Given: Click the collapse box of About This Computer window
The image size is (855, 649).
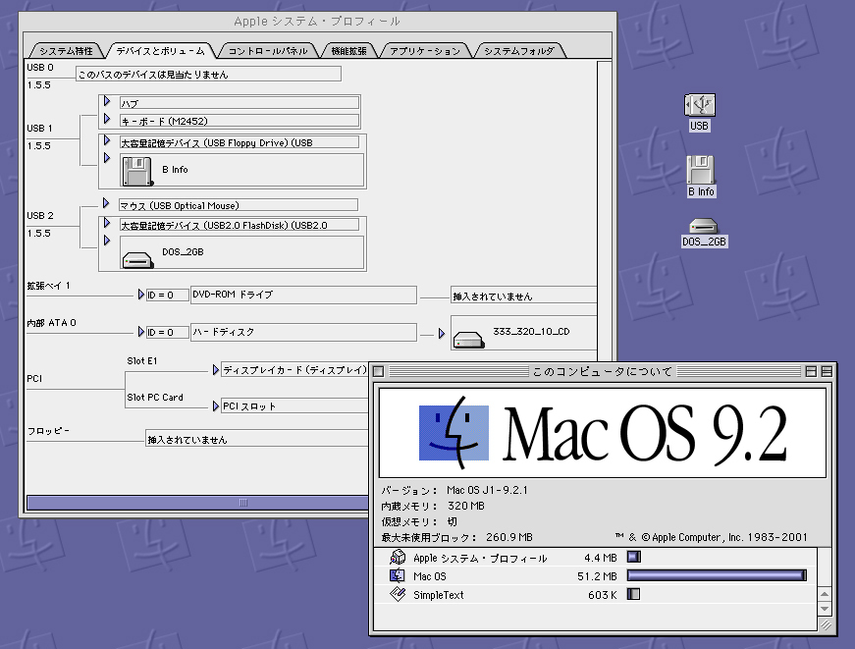Looking at the screenshot, I should [827, 371].
